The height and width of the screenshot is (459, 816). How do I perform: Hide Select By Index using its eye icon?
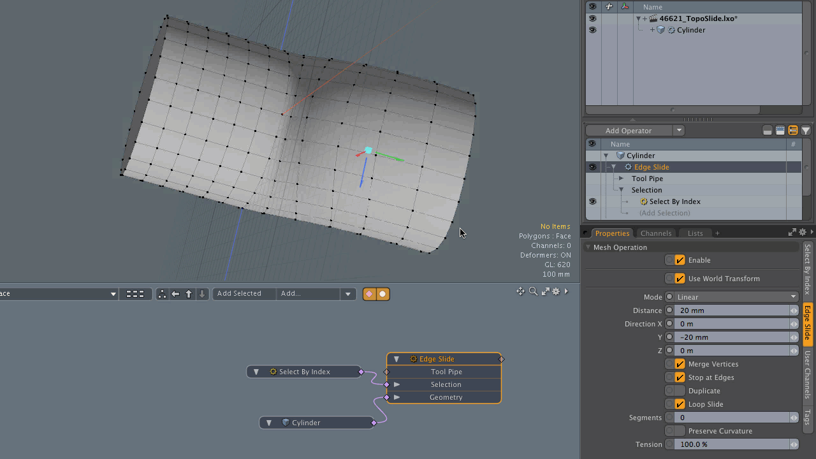tap(592, 201)
